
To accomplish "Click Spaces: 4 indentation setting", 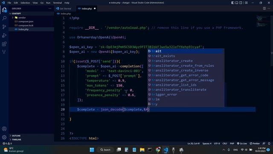I will coord(207,144).
